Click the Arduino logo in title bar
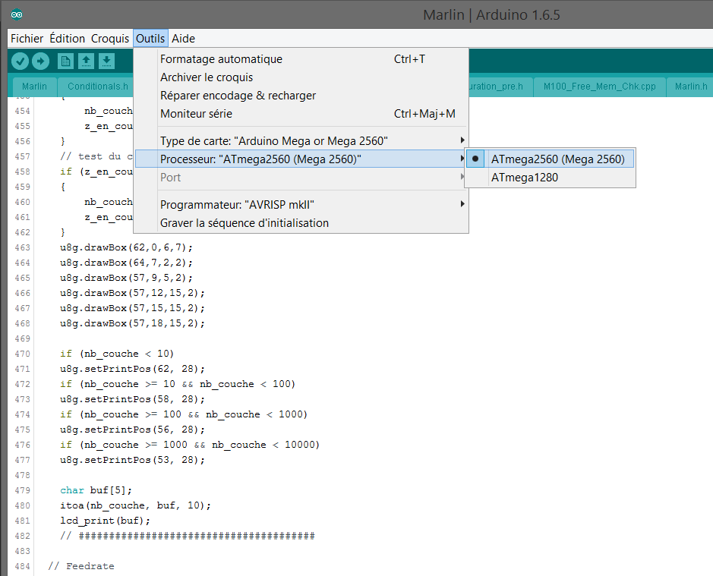Screen dimensions: 713x576 (17, 14)
